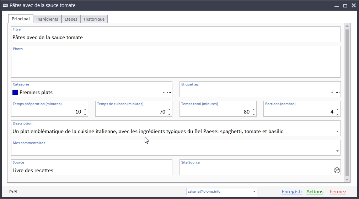
Task: Switch to the Étapes tab
Action: (x=71, y=19)
